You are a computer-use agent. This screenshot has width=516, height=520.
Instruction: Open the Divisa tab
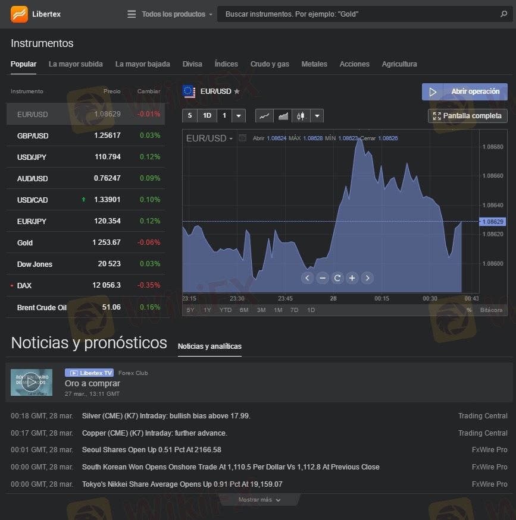click(x=192, y=64)
